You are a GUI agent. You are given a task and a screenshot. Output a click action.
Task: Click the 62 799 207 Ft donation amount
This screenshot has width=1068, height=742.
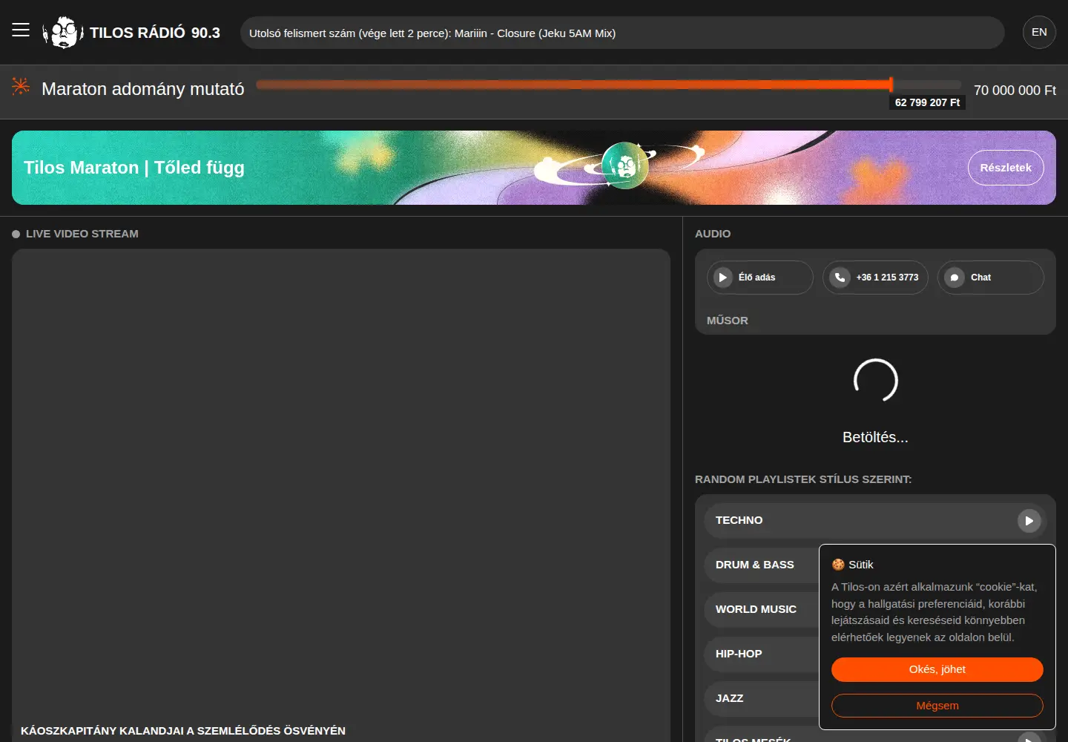point(927,102)
